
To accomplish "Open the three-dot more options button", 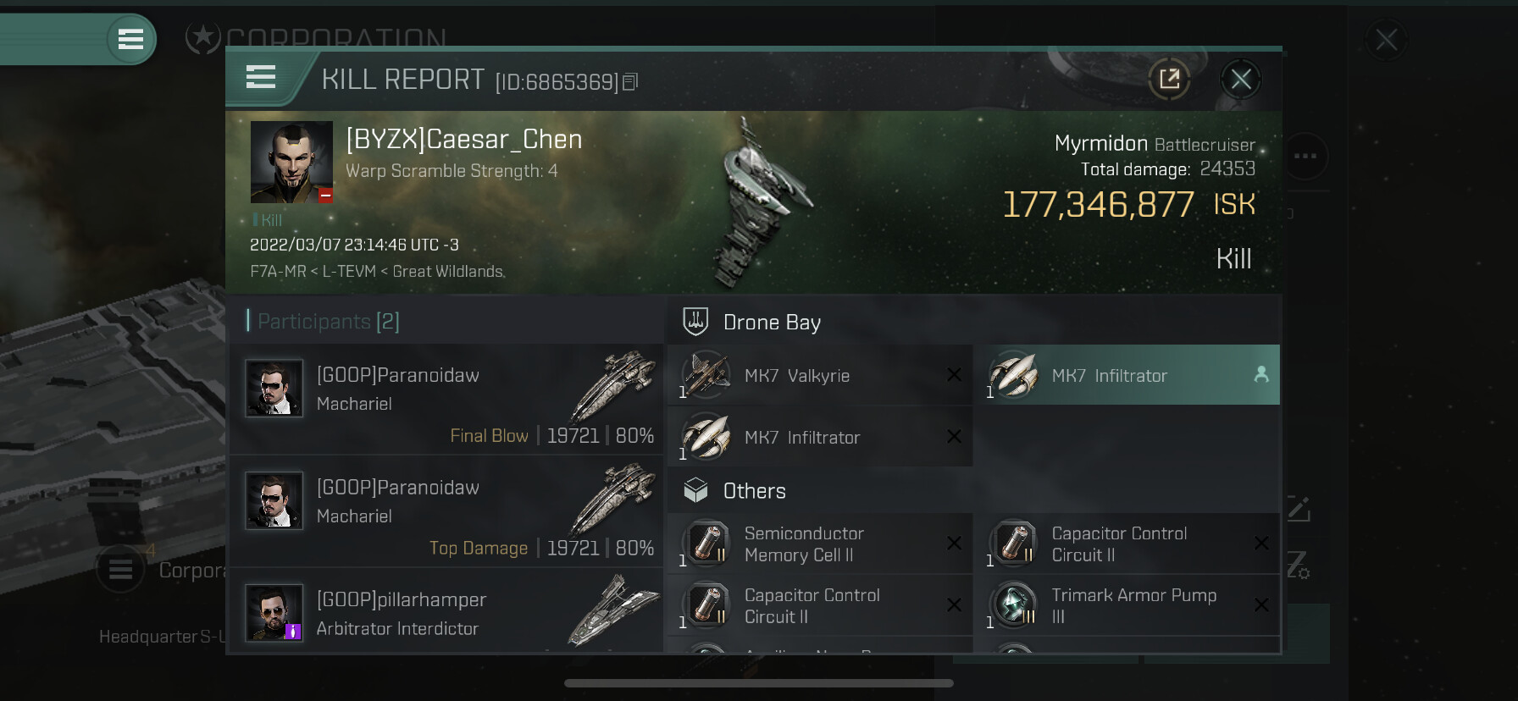I will [1305, 156].
